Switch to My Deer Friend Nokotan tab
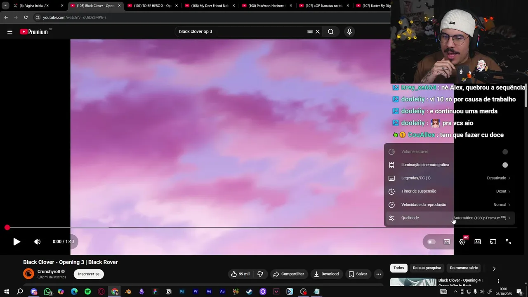 [x=209, y=6]
